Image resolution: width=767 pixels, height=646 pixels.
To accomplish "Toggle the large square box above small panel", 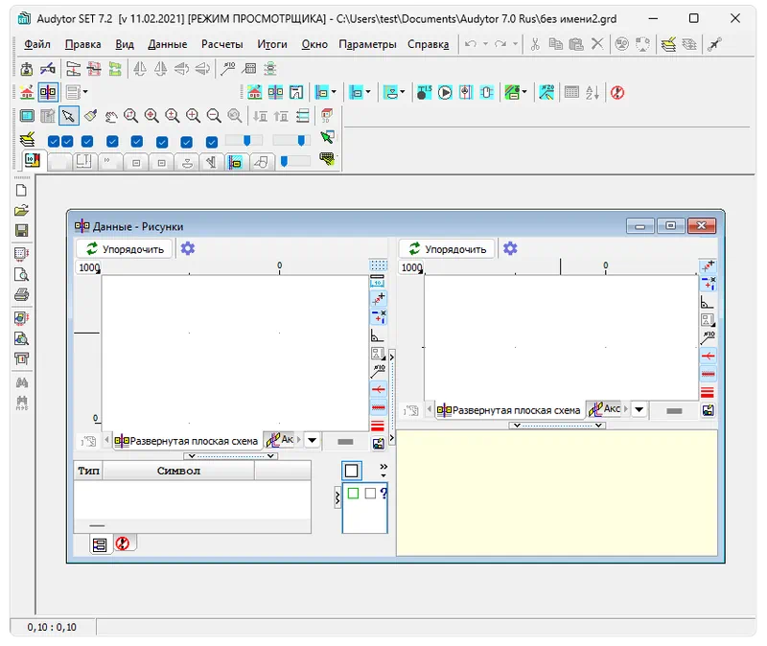I will (x=351, y=471).
